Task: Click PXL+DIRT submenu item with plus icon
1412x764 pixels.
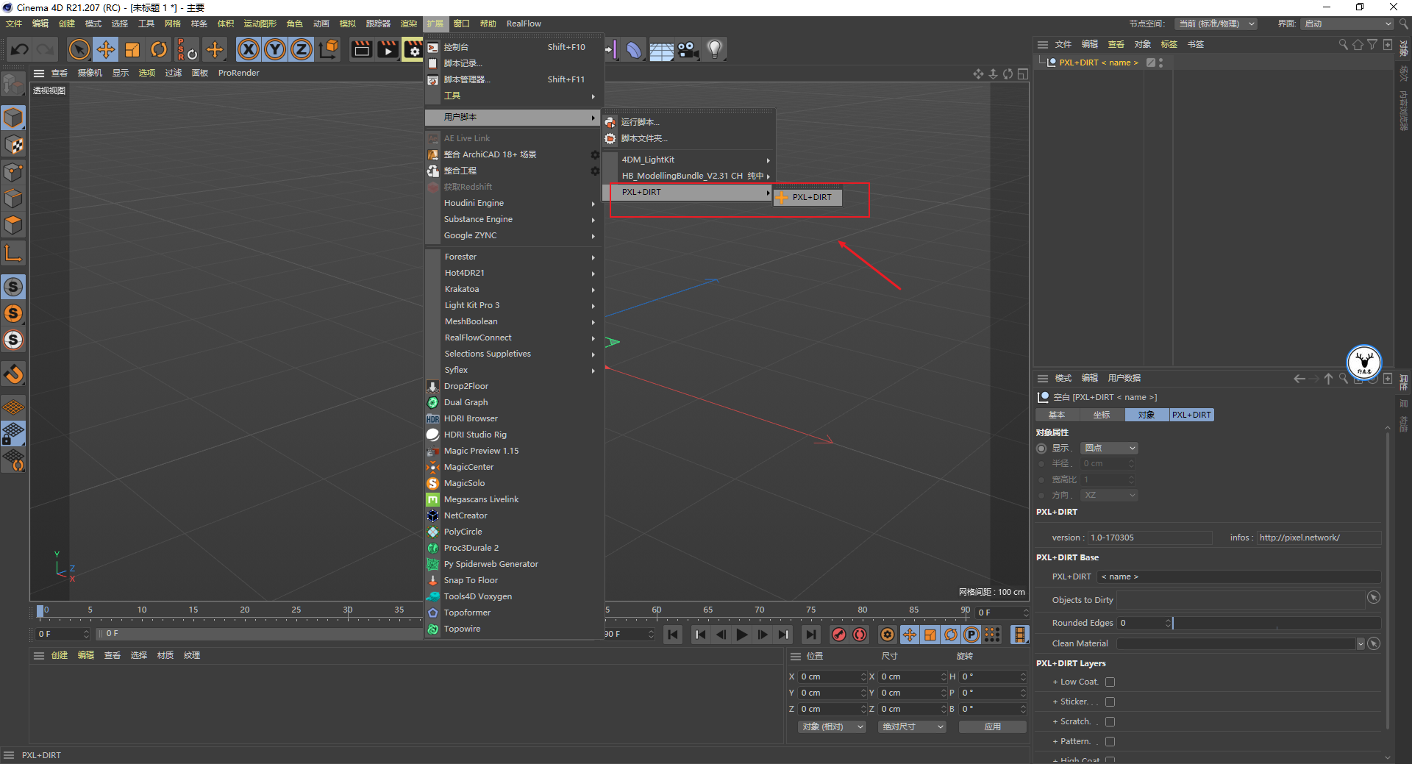Action: click(807, 197)
